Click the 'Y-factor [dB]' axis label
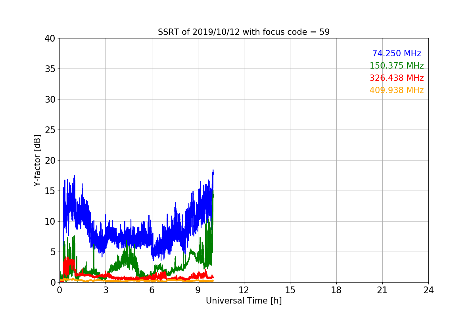The image size is (476, 317). pos(37,160)
